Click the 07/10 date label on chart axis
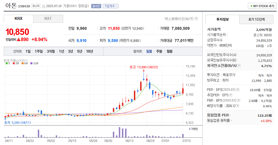Image resolution: width=278 pixels, height=145 pixels. click(x=186, y=141)
